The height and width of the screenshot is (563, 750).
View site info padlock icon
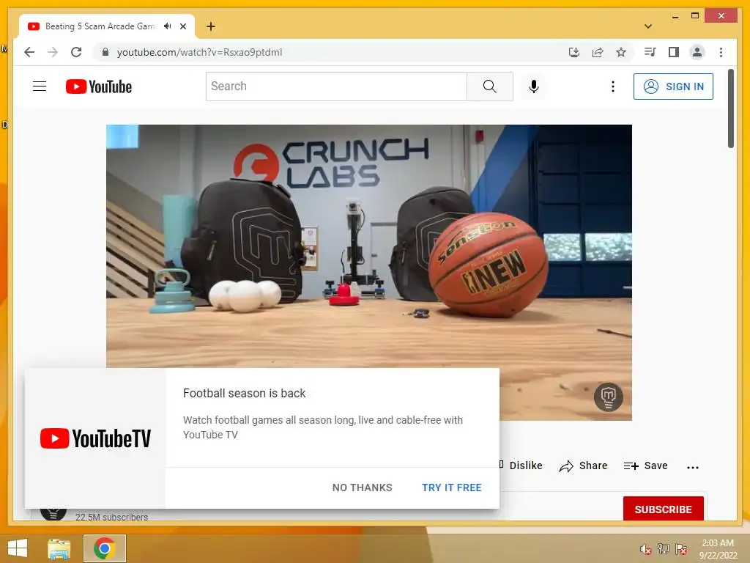105,52
